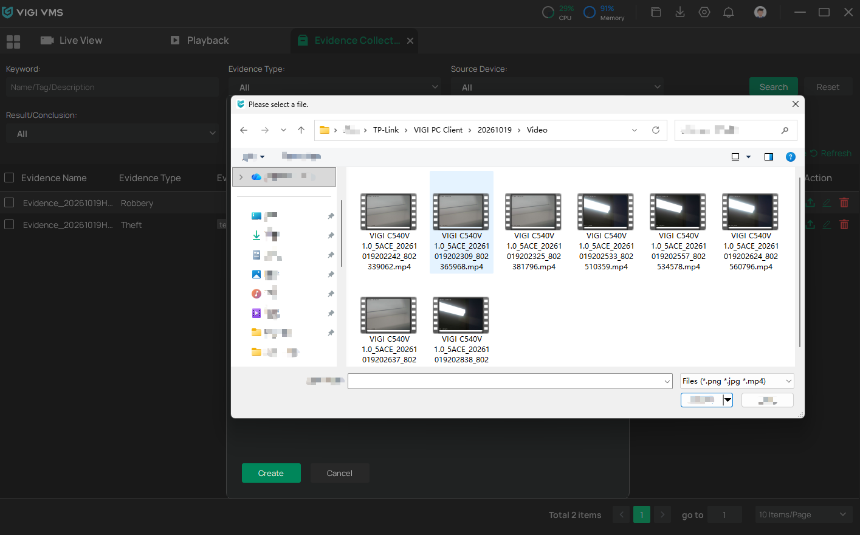This screenshot has width=860, height=535.
Task: Select video file ending 510359.mp4
Action: tap(606, 232)
